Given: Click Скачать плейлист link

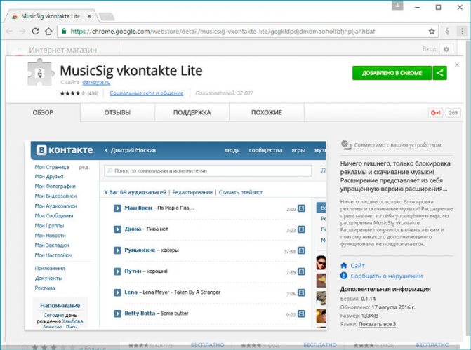Looking at the screenshot, I should 241,192.
